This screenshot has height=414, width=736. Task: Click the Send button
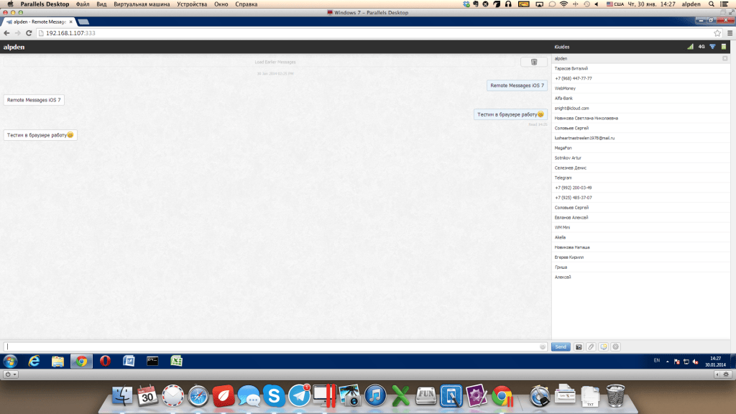click(561, 346)
